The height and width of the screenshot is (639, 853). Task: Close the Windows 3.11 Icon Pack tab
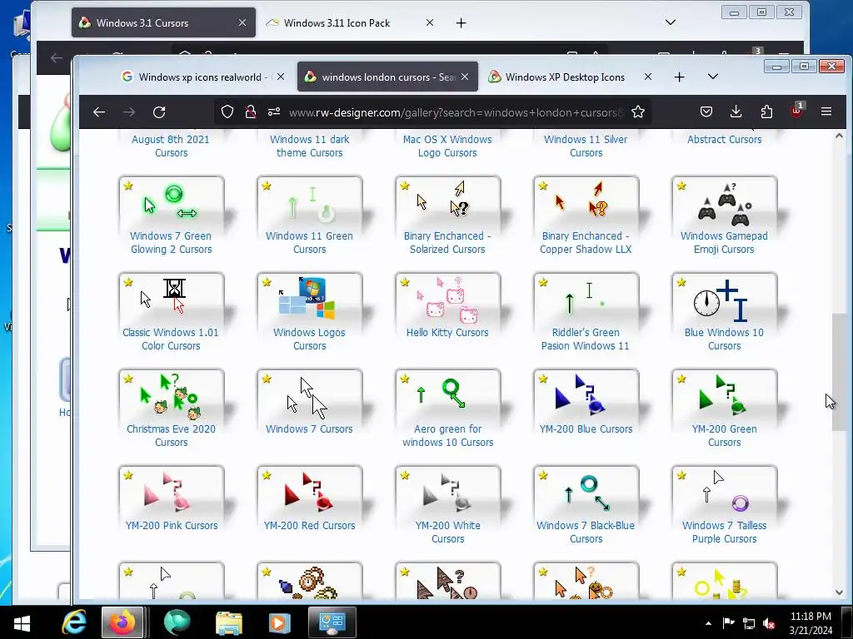pyautogui.click(x=430, y=22)
